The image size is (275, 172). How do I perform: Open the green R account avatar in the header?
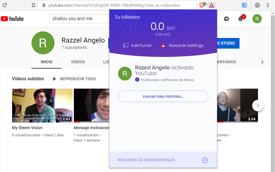point(257,19)
